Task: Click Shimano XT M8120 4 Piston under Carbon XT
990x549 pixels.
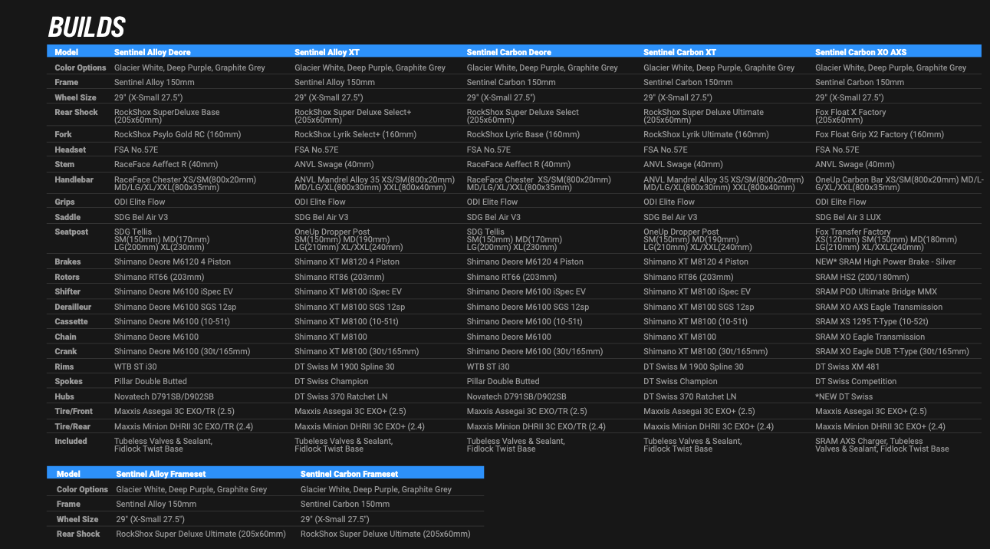Action: coord(696,261)
